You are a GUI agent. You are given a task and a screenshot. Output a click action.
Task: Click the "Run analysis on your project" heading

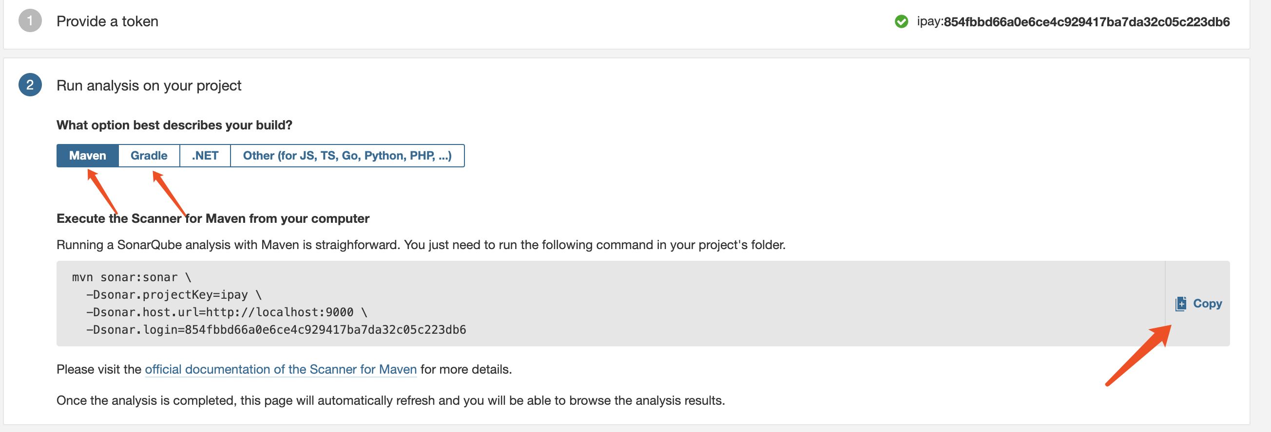(x=149, y=86)
